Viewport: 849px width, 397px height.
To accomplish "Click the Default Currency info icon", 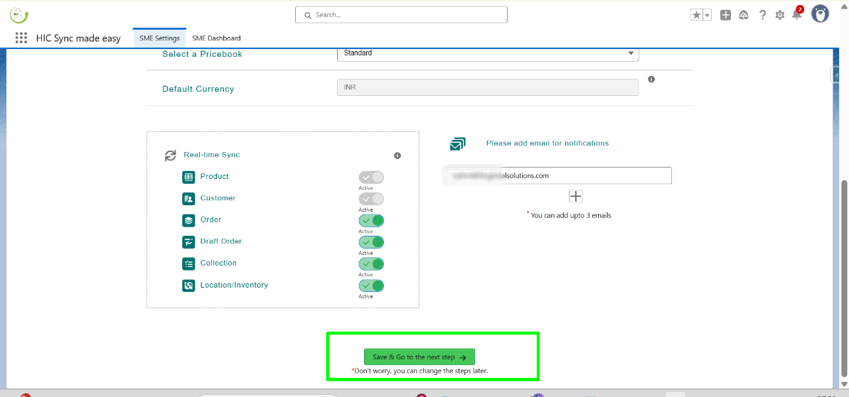I will [x=651, y=80].
